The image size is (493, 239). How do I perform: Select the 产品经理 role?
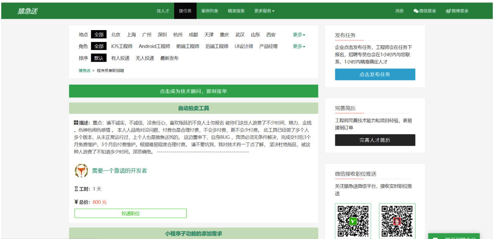pos(269,46)
